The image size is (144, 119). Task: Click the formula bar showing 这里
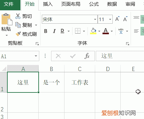click(x=120, y=56)
